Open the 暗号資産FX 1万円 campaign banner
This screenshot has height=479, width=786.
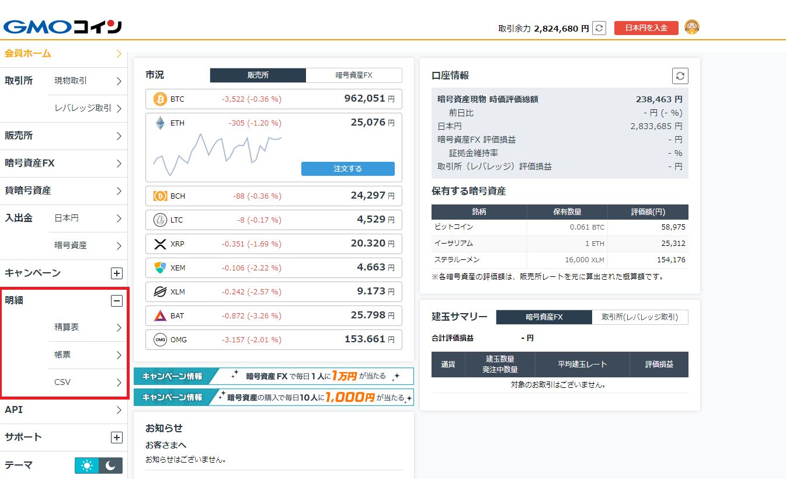[x=274, y=376]
